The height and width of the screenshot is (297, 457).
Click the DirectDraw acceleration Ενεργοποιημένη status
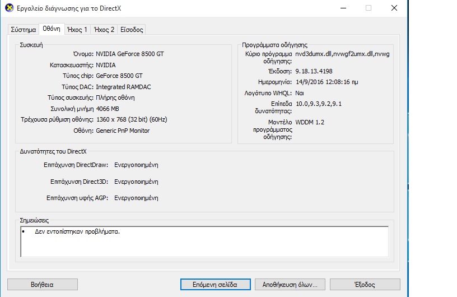136,165
